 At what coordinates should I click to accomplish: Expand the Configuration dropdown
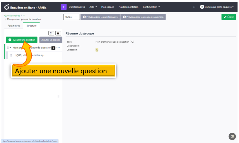coord(151,7)
